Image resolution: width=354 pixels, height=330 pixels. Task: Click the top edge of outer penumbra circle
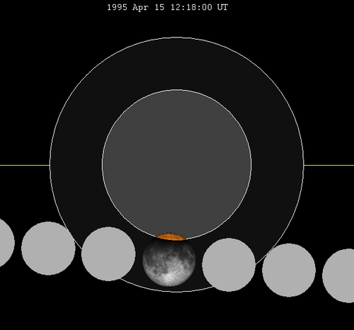[177, 38]
